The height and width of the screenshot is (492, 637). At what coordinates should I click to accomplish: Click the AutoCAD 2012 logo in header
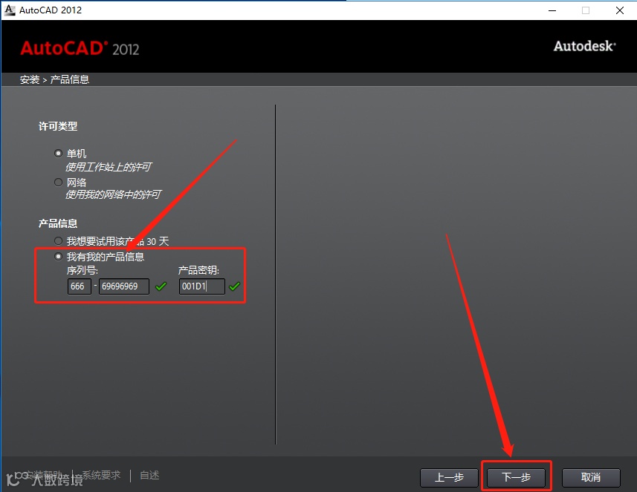click(80, 48)
